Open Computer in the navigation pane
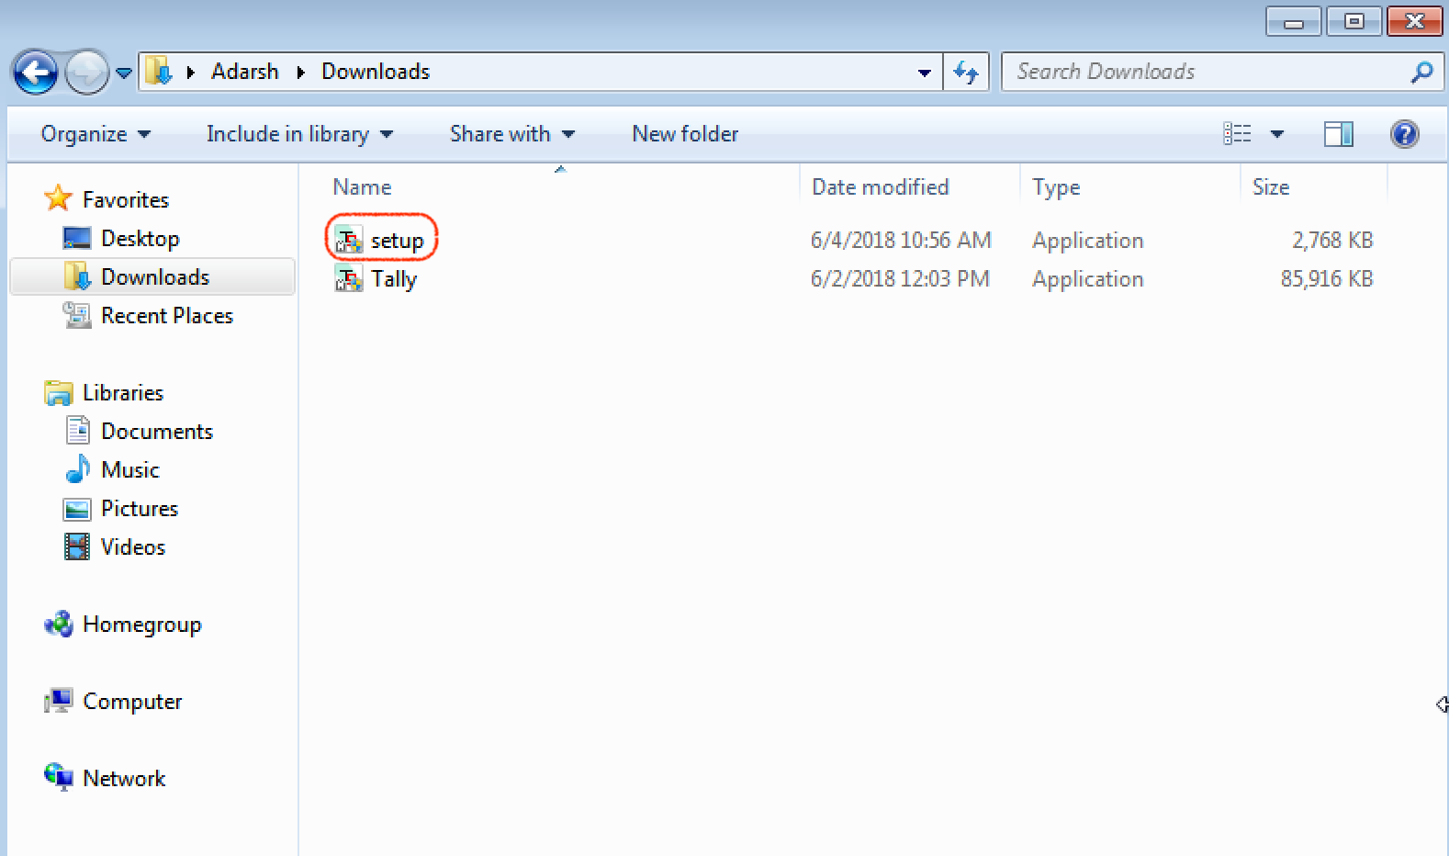 [x=132, y=702]
